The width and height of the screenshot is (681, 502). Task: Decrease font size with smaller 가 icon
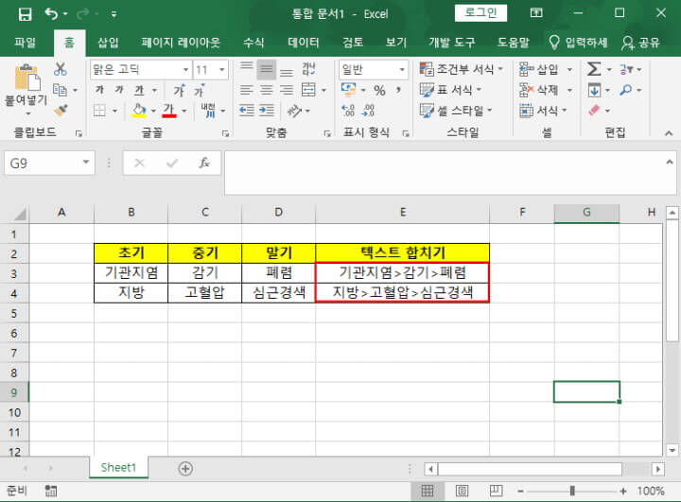pyautogui.click(x=199, y=91)
